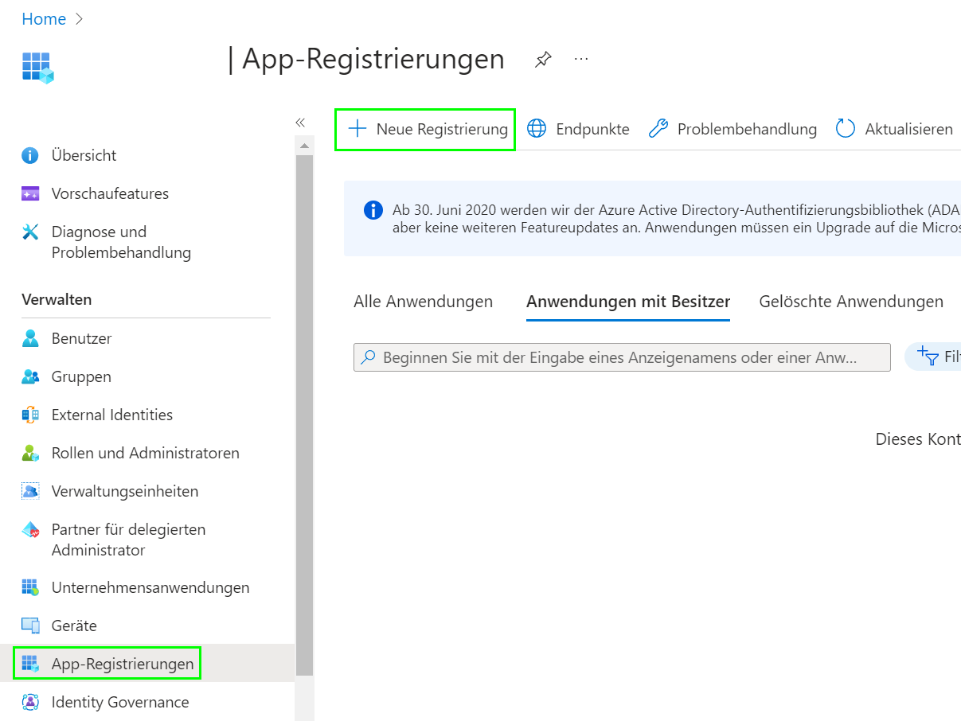Screen dimensions: 961x721
Task: Click the Unternehmensanwendungen grid icon
Action: point(30,587)
